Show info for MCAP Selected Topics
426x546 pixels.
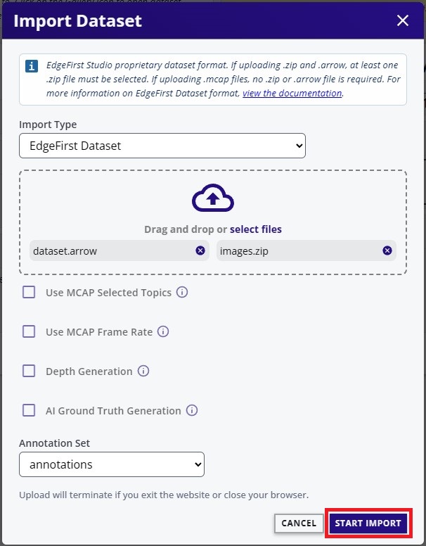pos(182,292)
